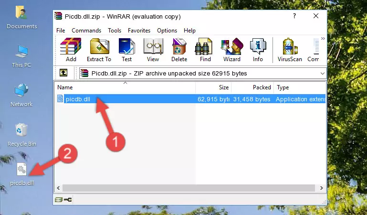Open the Tools menu

click(115, 31)
